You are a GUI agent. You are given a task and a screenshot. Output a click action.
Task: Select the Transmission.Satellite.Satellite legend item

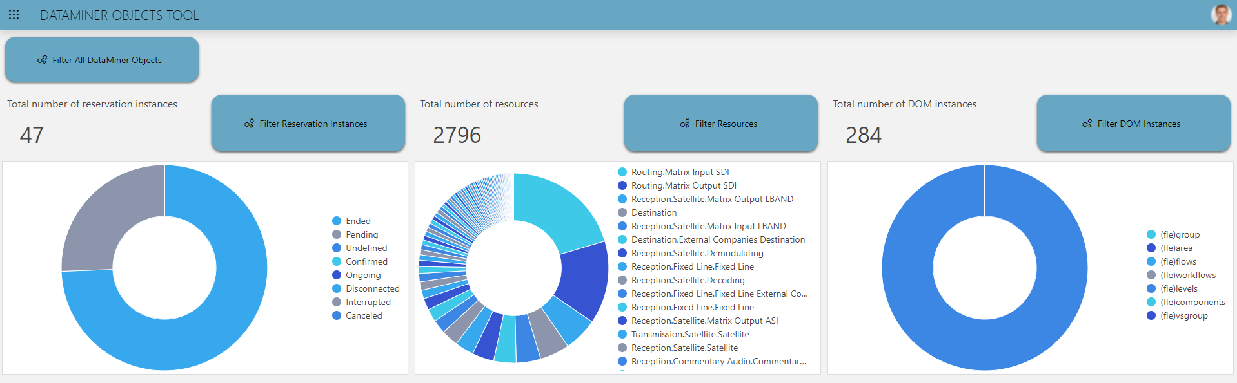pyautogui.click(x=684, y=334)
